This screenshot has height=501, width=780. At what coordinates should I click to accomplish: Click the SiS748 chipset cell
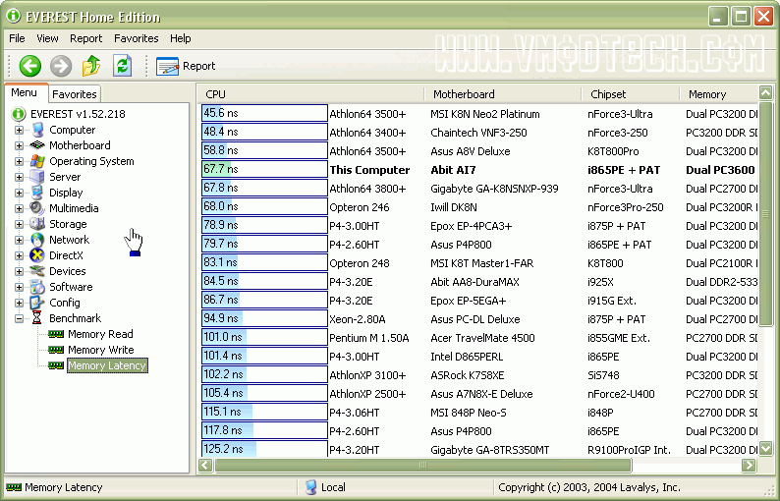point(603,375)
